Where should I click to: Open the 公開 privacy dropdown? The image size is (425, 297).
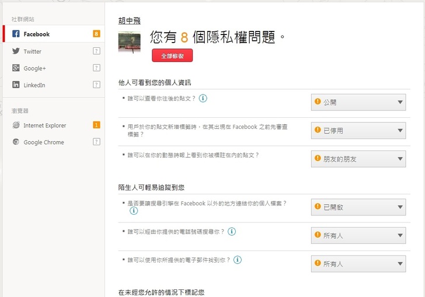click(358, 102)
